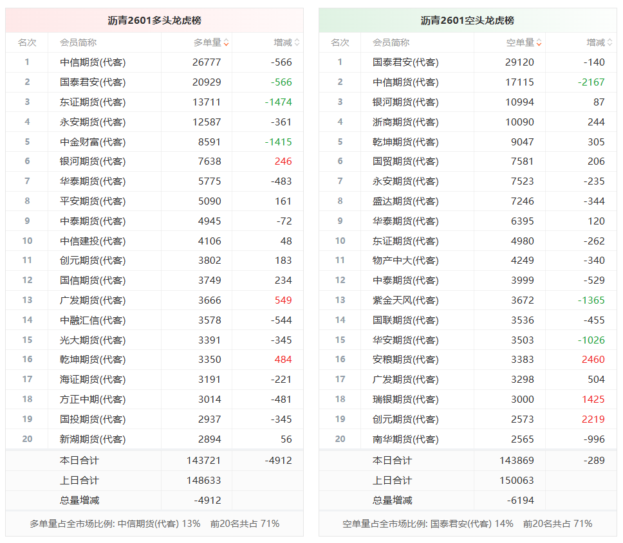Click red change value 2460
623x543 pixels.
pos(593,360)
